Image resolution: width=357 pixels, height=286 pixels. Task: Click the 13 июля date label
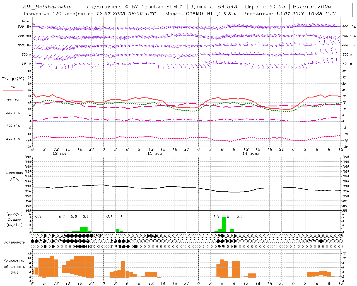(156, 154)
